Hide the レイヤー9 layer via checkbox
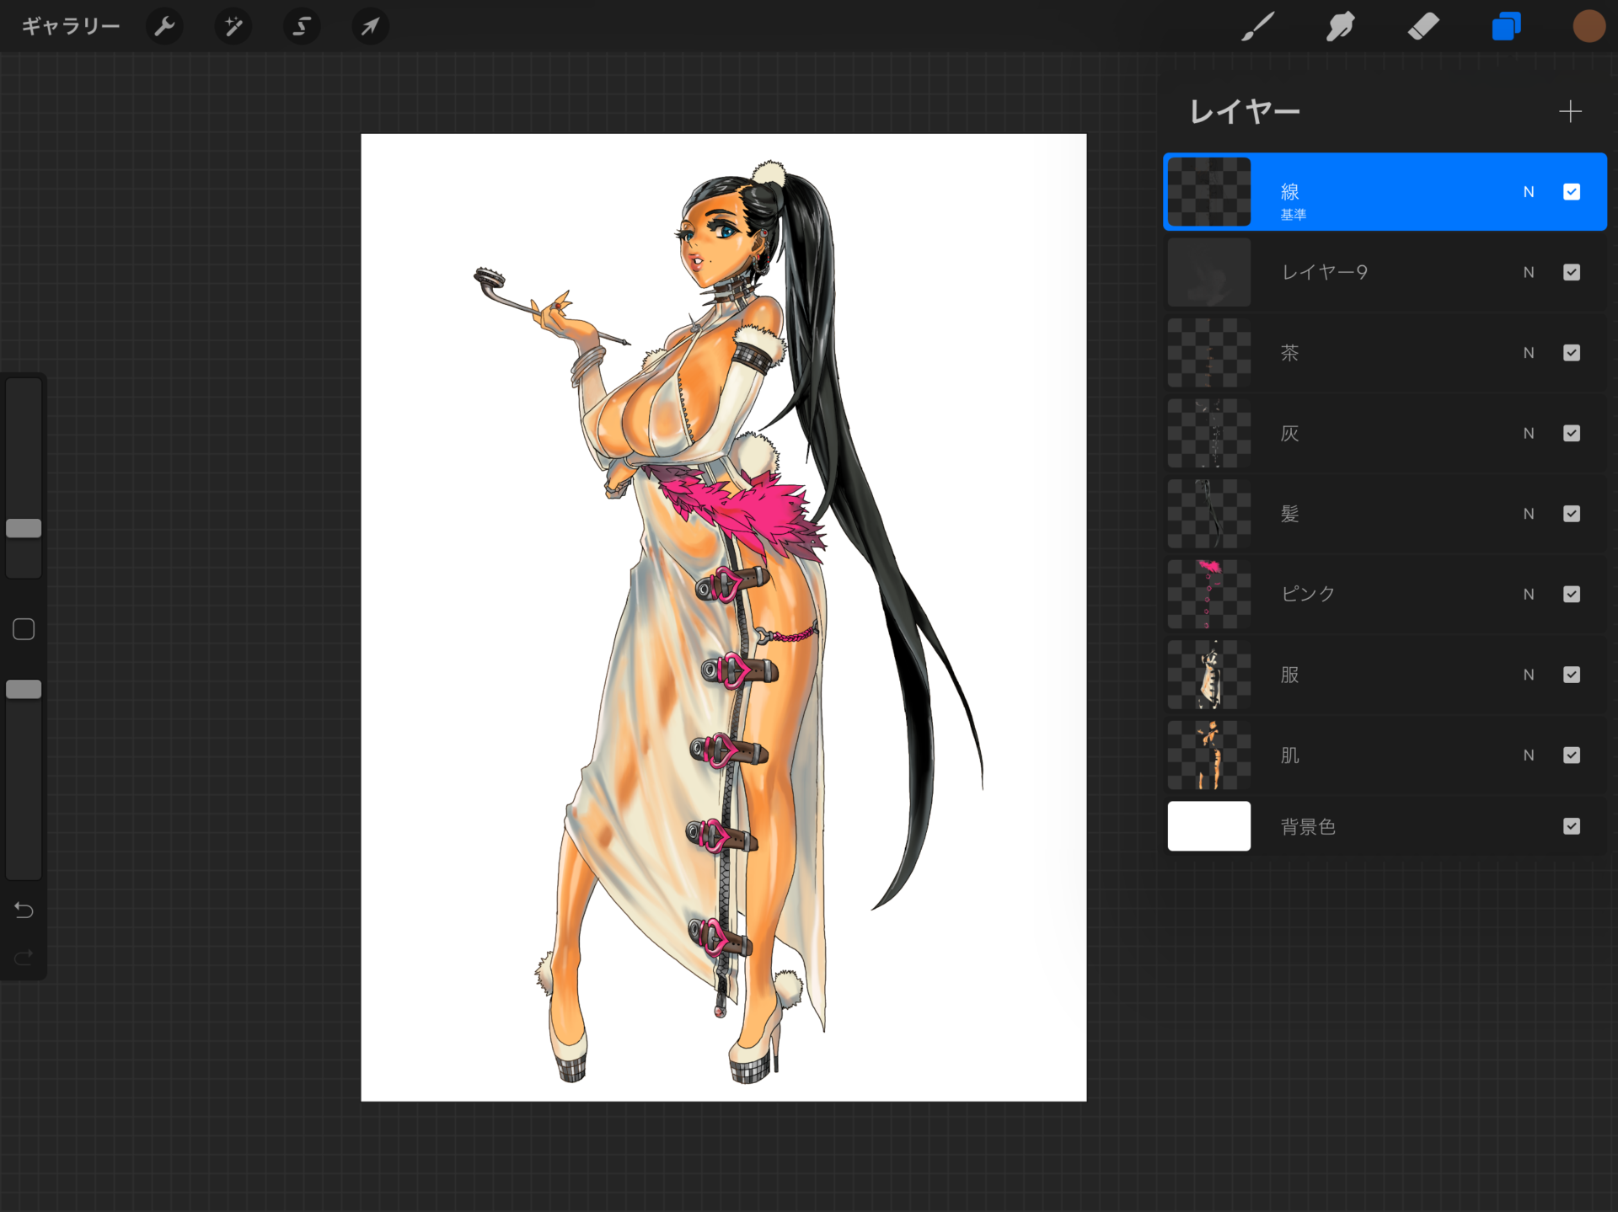Image resolution: width=1618 pixels, height=1212 pixels. coord(1572,272)
